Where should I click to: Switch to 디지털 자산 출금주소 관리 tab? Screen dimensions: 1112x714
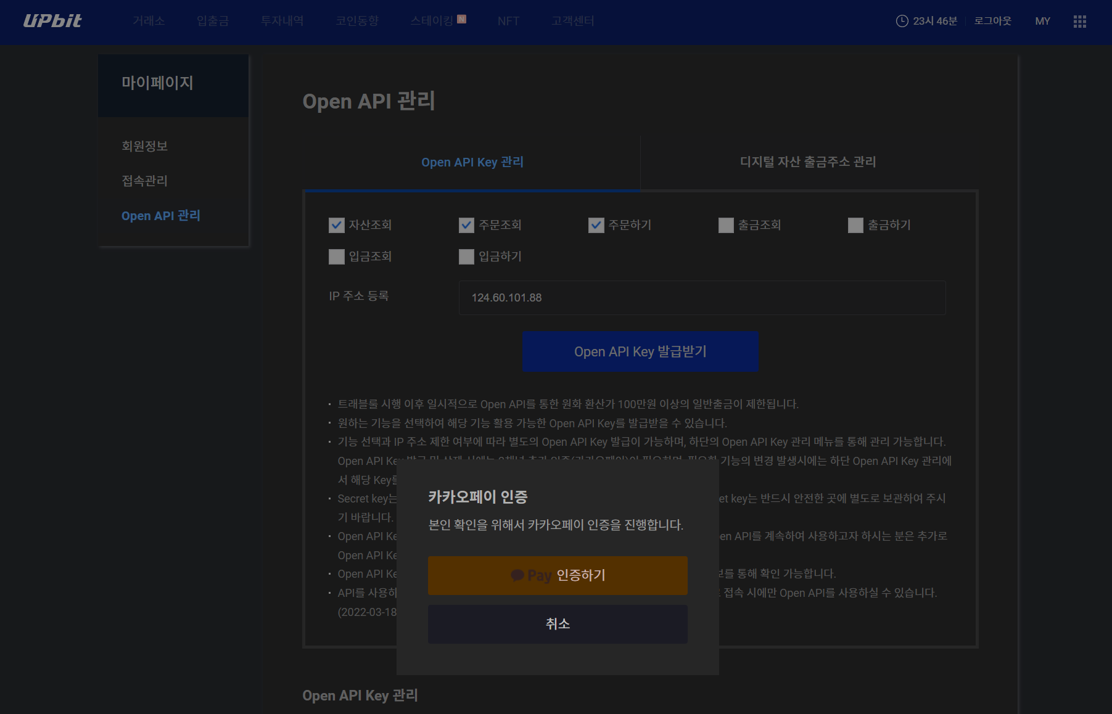[808, 162]
